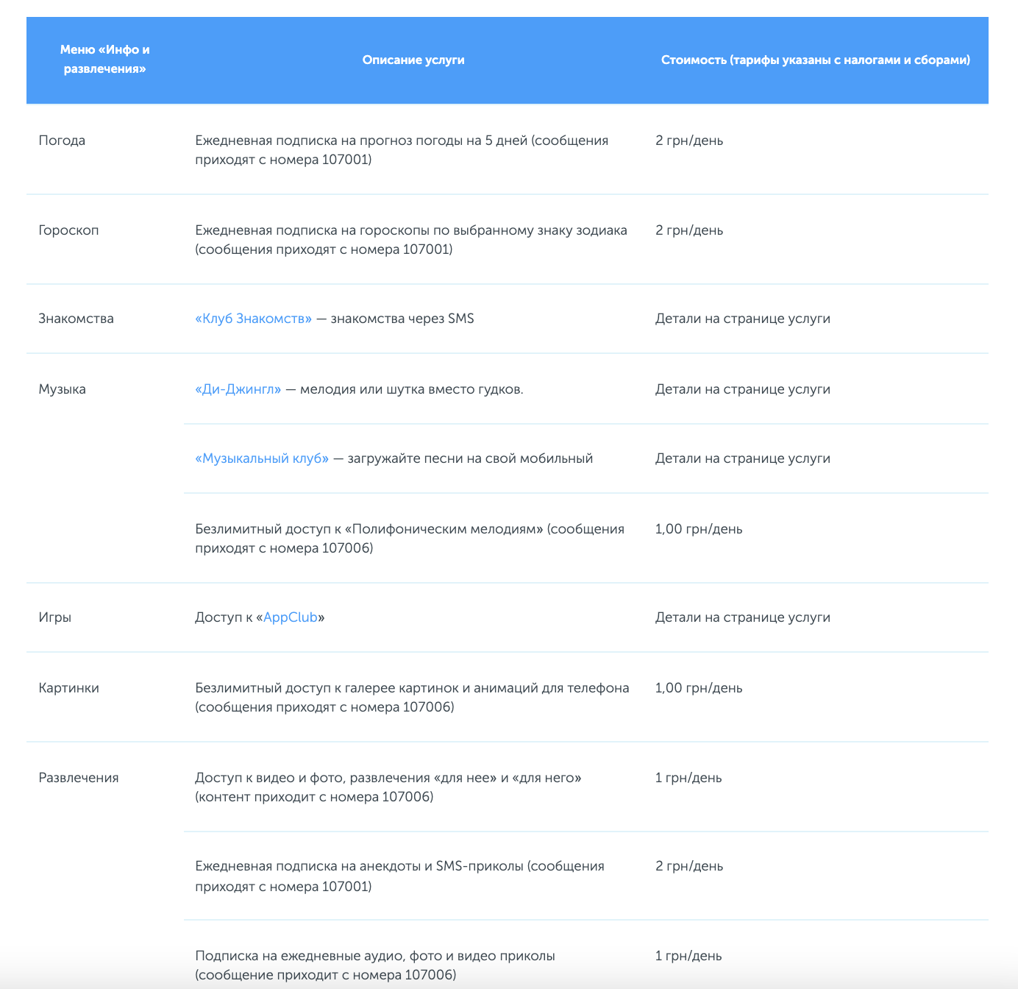Viewport: 1018px width, 989px height.
Task: Click the price in the «Погода» row
Action: [x=689, y=141]
